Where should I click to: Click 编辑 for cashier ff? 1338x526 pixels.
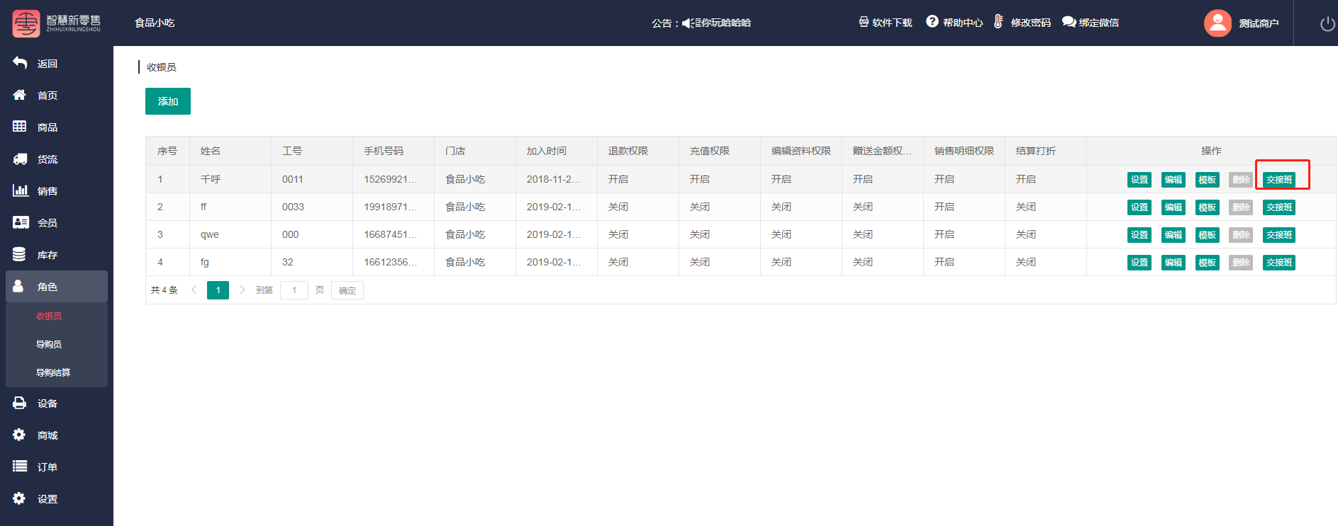point(1173,207)
